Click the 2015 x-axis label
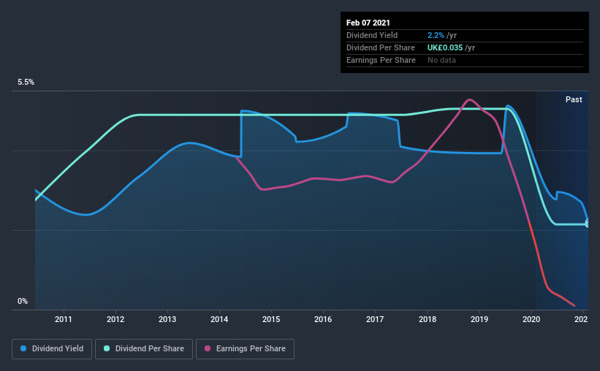This screenshot has width=600, height=371. coord(271,319)
